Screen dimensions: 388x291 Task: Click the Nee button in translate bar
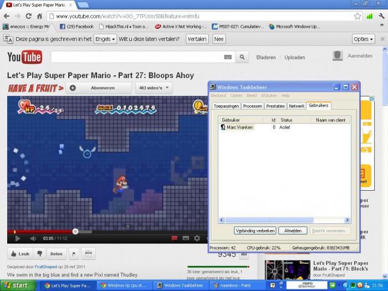click(x=219, y=39)
